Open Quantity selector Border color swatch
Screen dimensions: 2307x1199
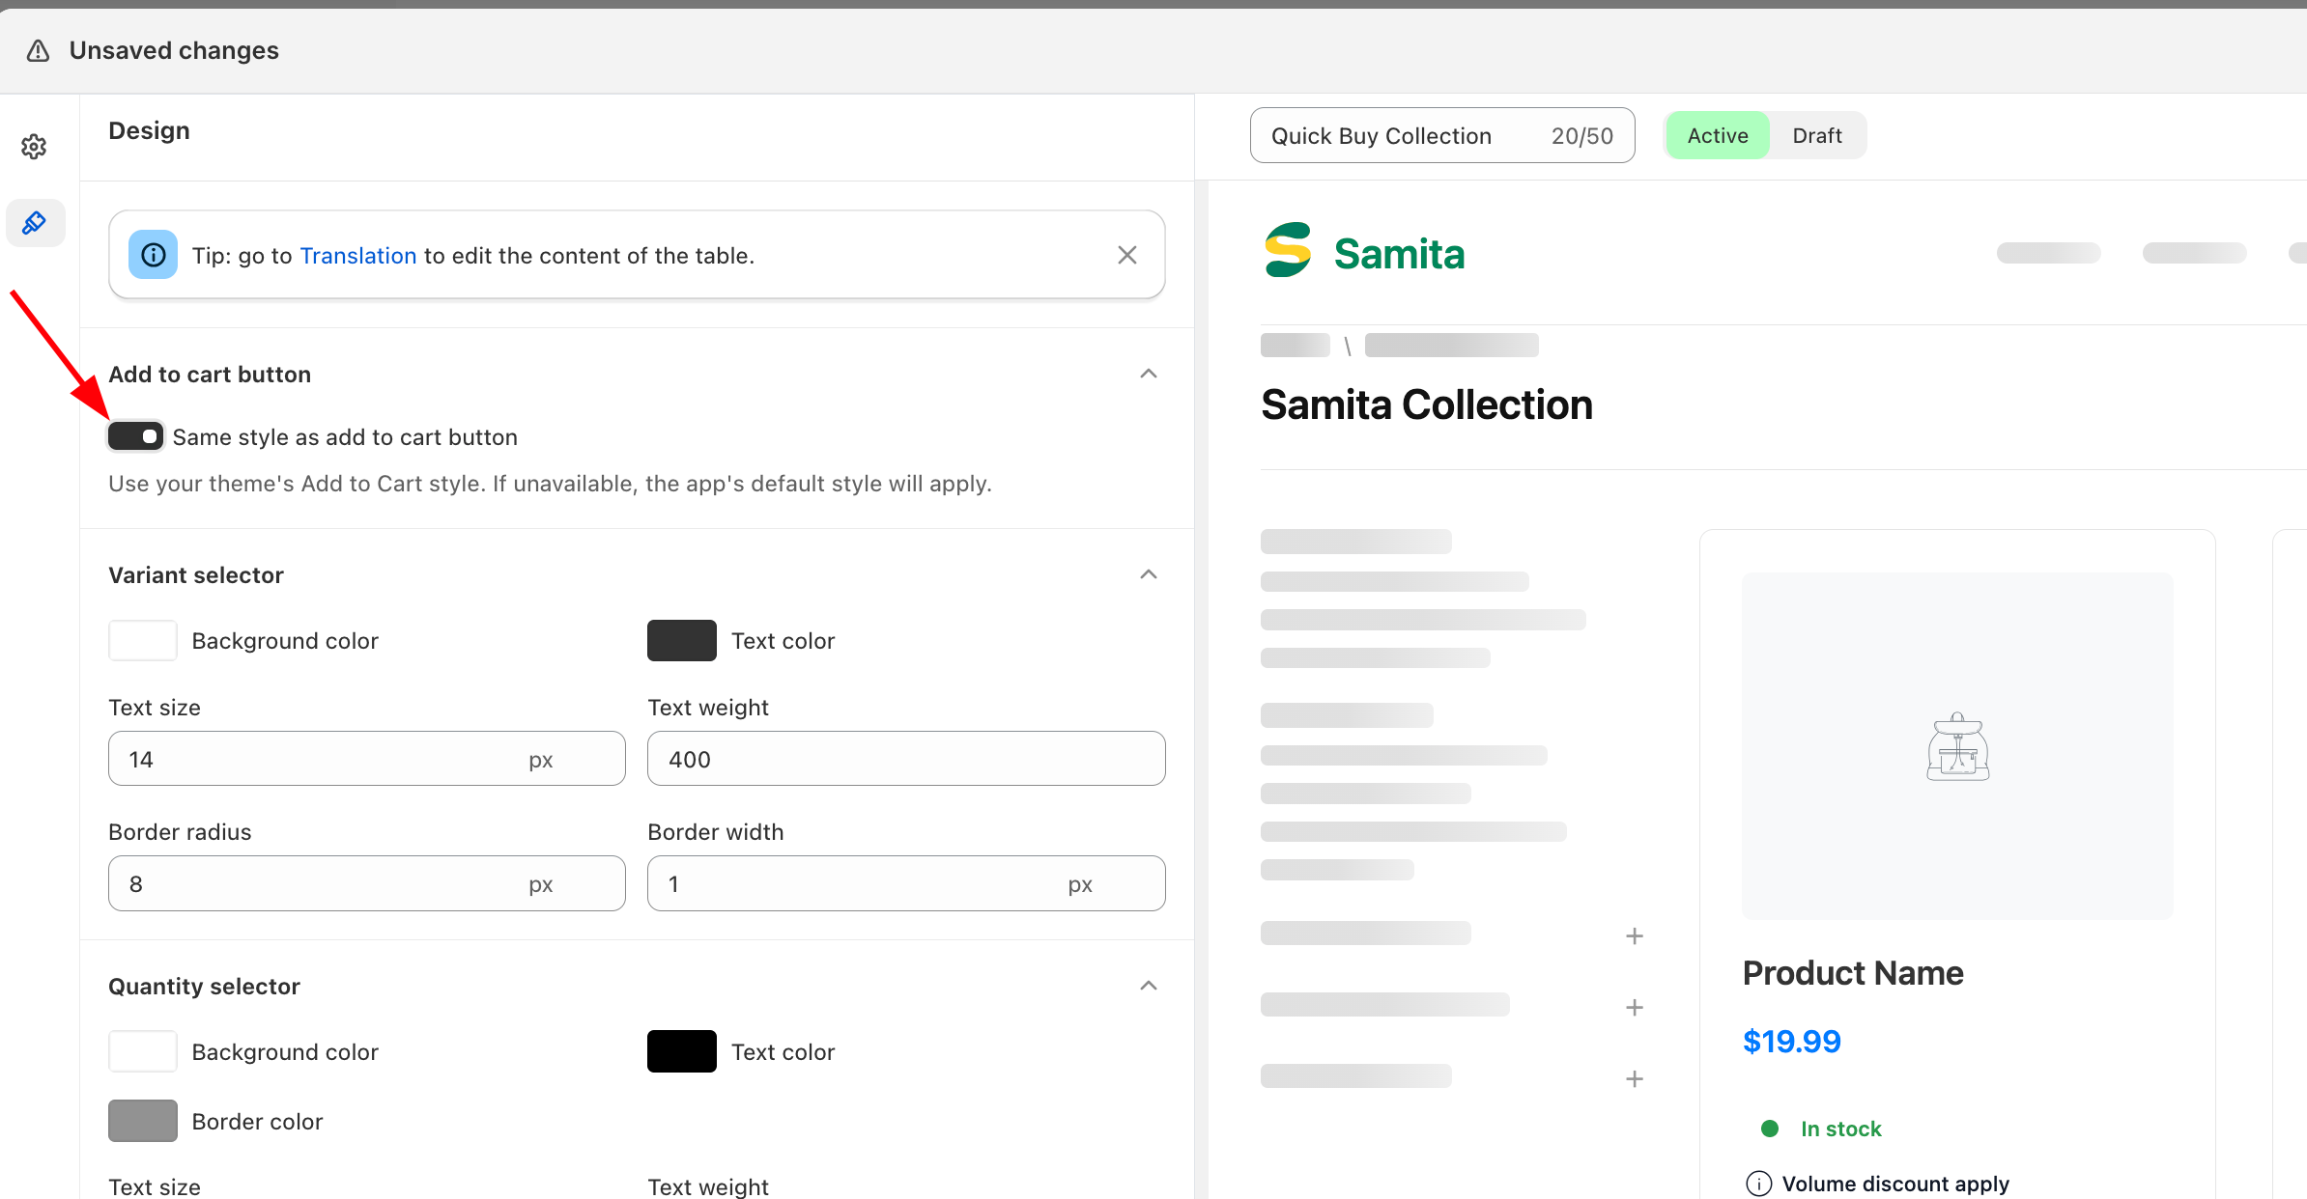pos(143,1121)
